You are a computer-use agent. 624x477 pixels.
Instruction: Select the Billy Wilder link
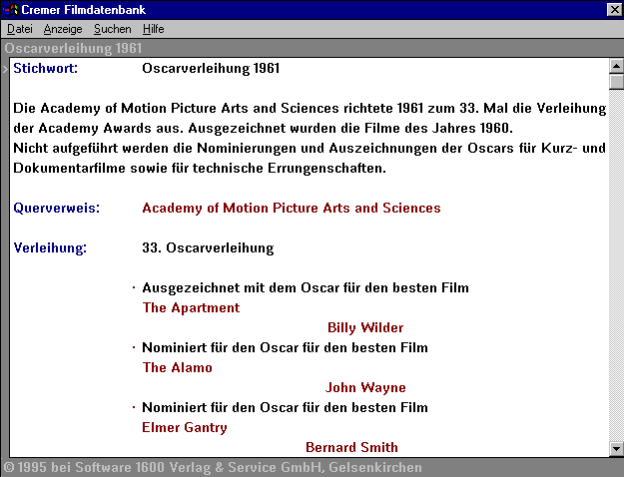[x=365, y=328]
